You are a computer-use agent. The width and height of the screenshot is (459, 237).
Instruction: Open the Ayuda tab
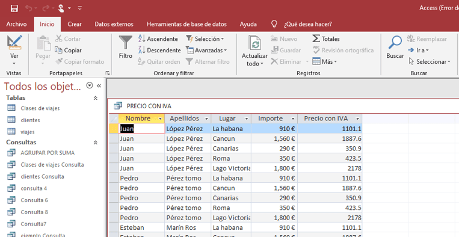pos(248,24)
